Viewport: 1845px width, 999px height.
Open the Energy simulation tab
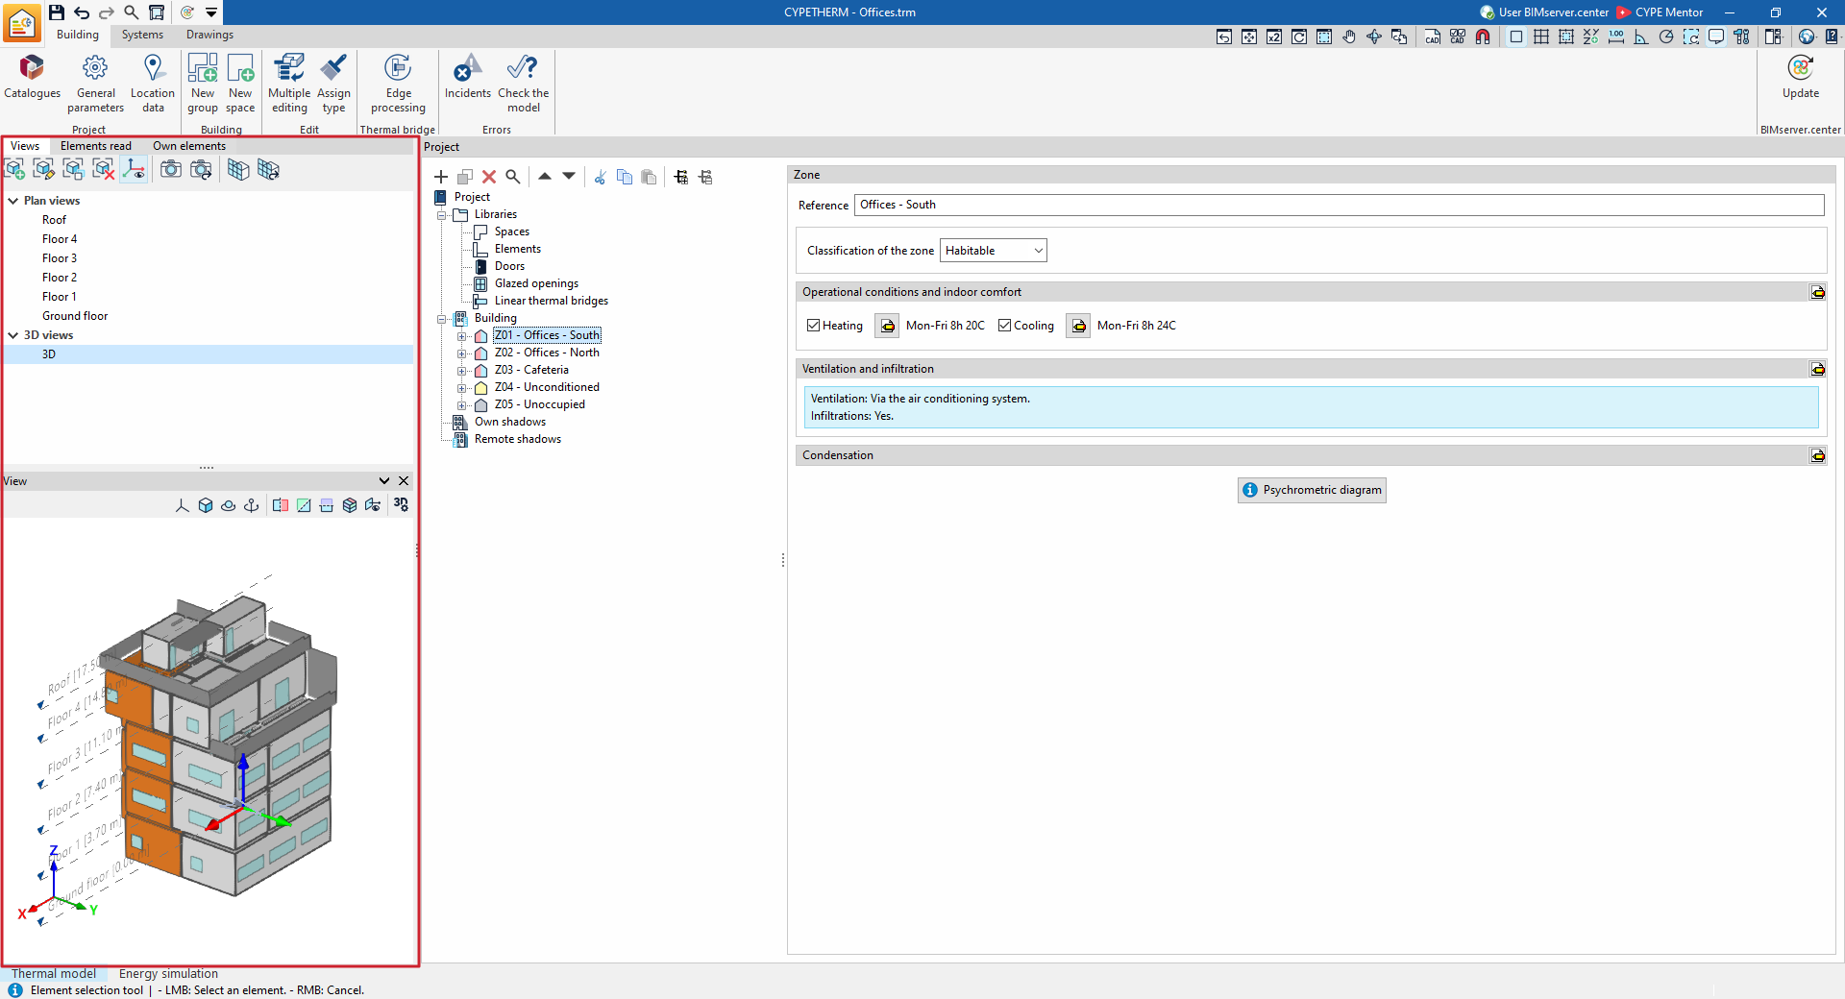168,974
